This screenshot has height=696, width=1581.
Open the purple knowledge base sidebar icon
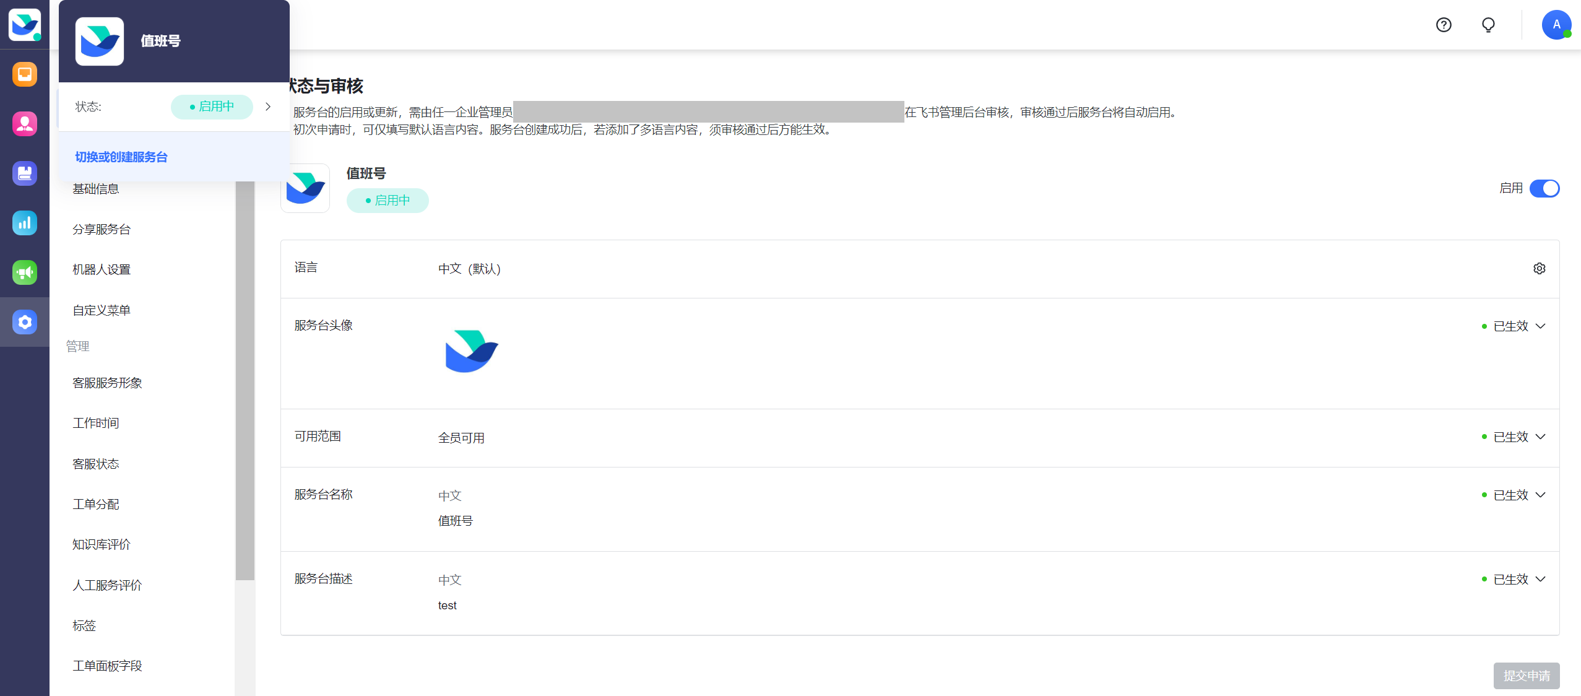[x=25, y=173]
